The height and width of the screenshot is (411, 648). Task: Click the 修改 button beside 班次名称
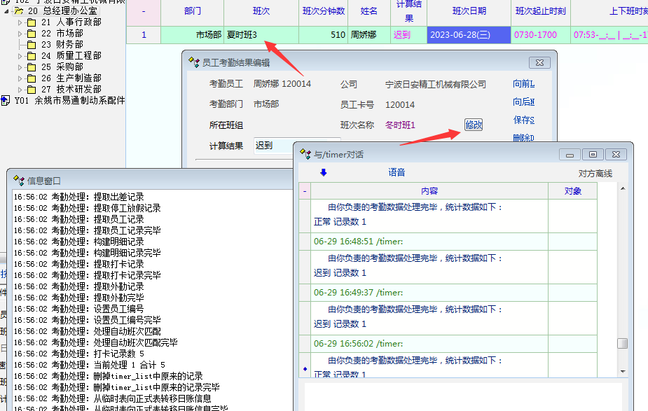[474, 125]
